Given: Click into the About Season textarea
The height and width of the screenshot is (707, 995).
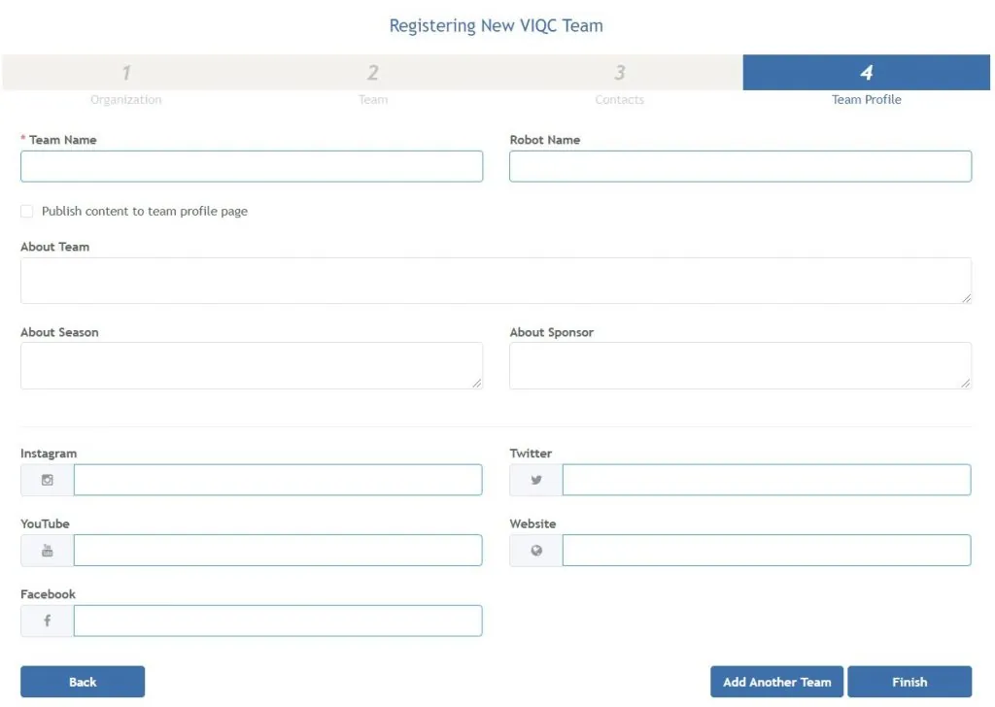Looking at the screenshot, I should click(252, 366).
